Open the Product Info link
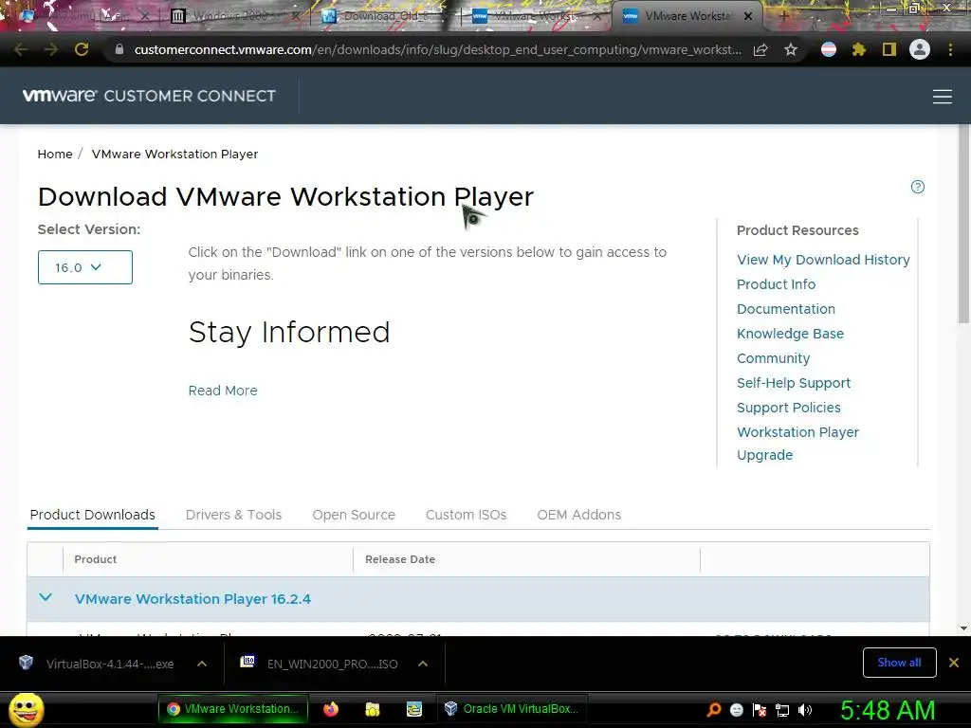Screen dimensions: 971x728 point(776,284)
